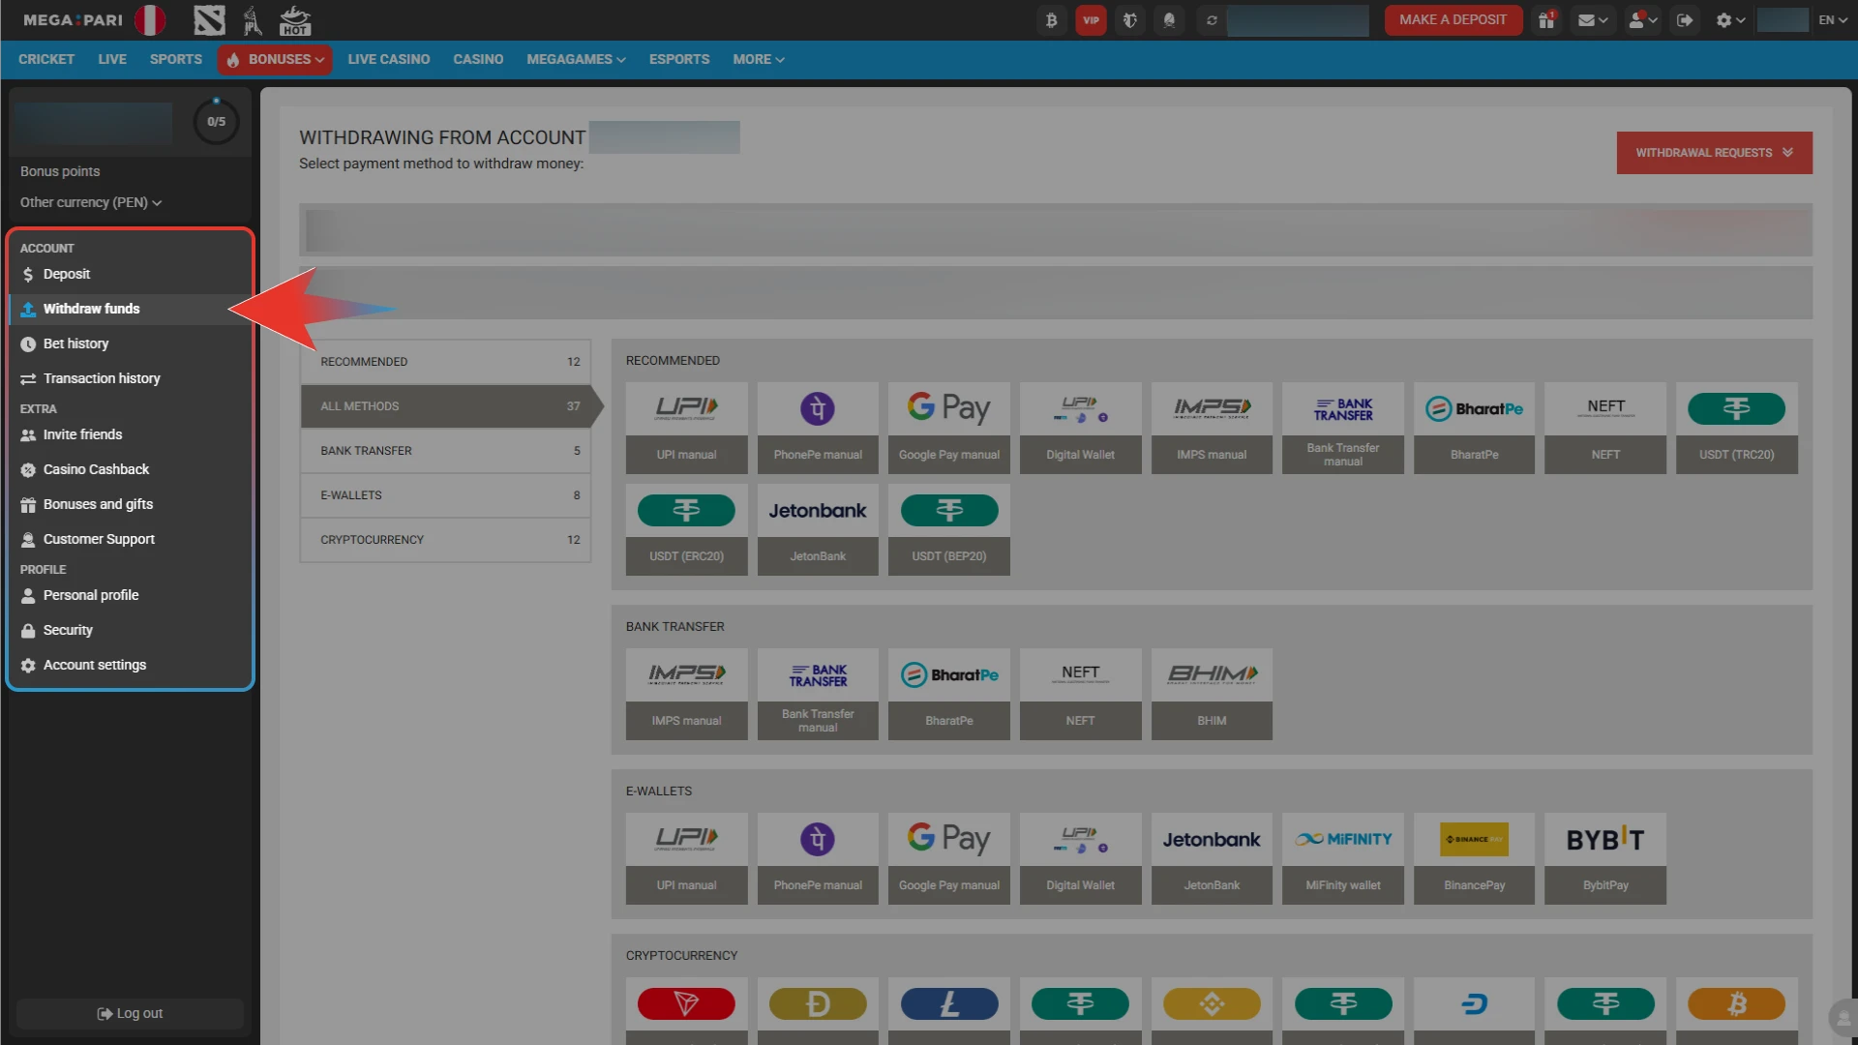Expand the Withdrawal Requests panel

tap(1714, 153)
